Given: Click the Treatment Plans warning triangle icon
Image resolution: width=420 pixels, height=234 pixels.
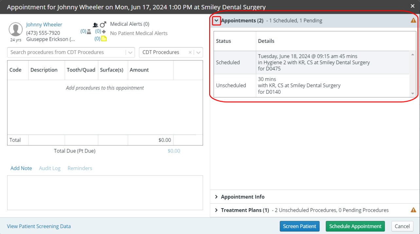Looking at the screenshot, I should click(413, 210).
